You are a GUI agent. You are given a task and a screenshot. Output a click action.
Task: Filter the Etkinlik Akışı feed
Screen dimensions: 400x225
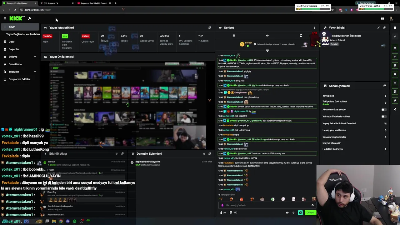[117, 154]
